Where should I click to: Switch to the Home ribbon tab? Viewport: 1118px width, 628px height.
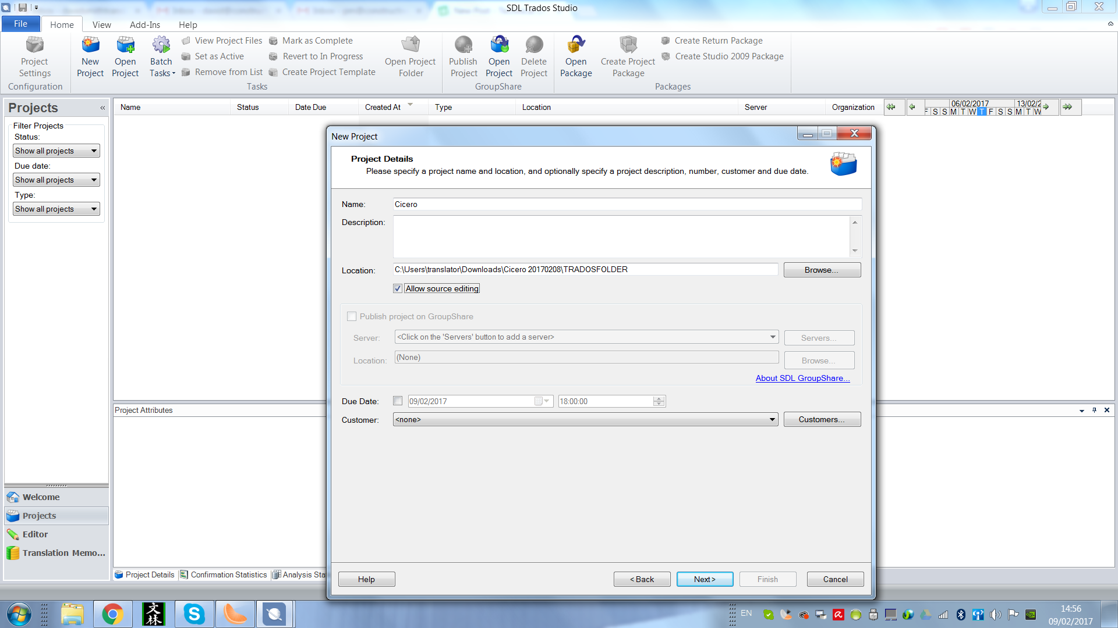click(x=62, y=24)
